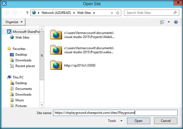The height and width of the screenshot is (129, 183).
Task: Click the Cancel button
Action: point(165,121)
